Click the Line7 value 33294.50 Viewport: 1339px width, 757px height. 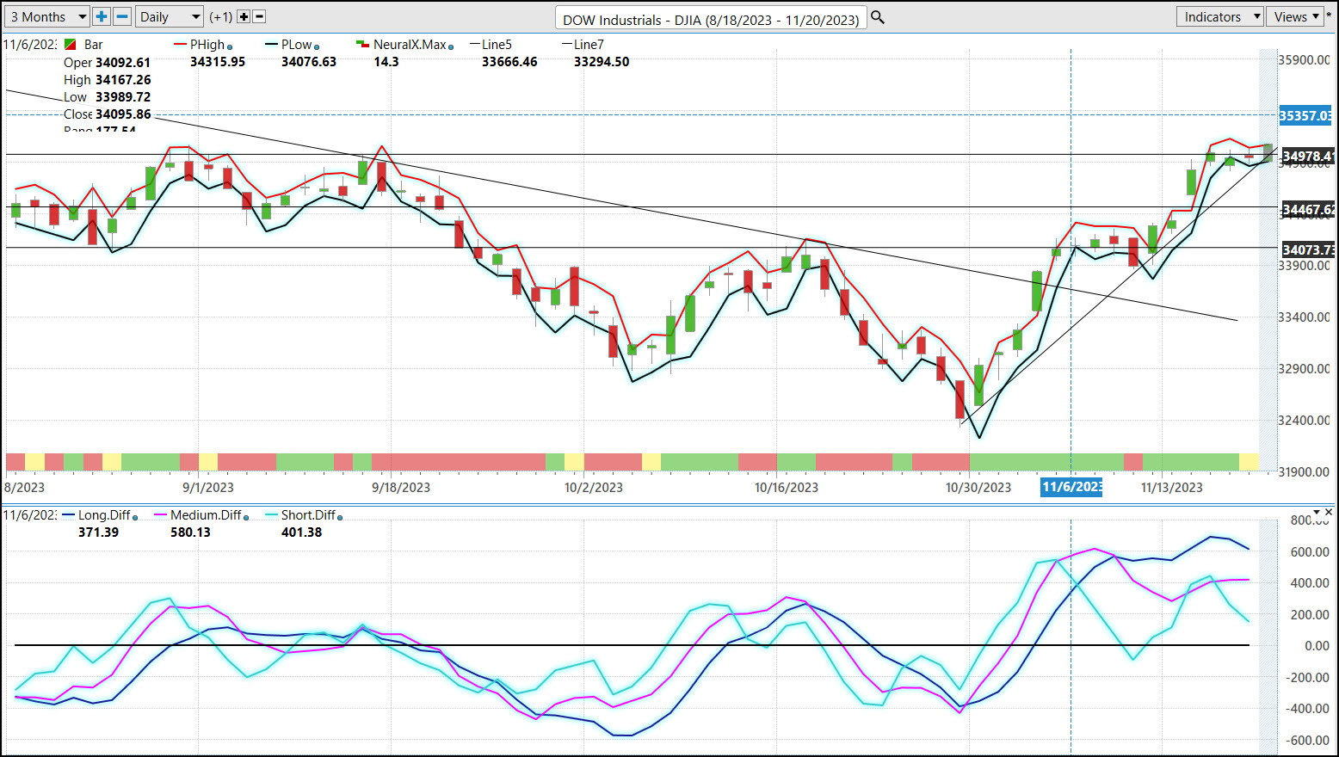coord(602,62)
